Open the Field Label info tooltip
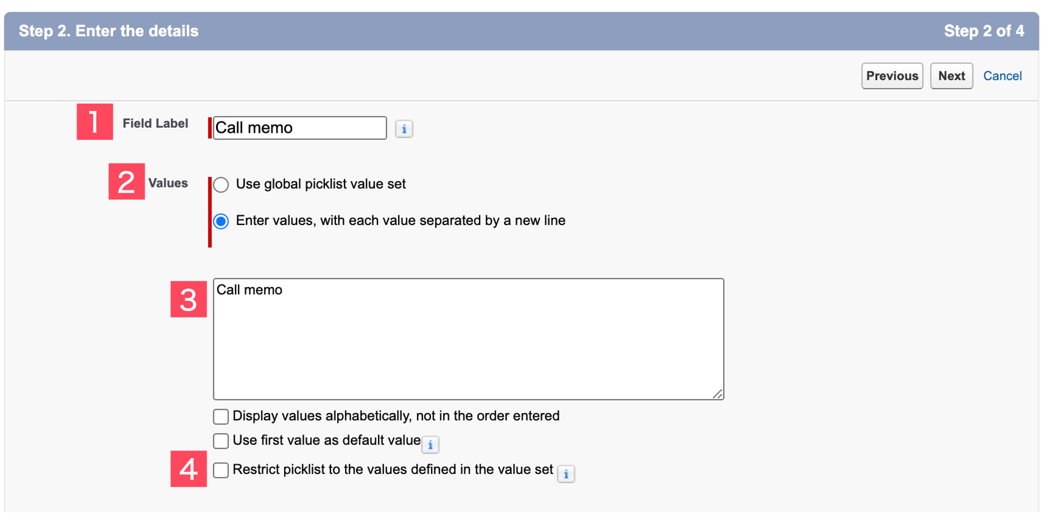The height and width of the screenshot is (514, 1044). [404, 128]
